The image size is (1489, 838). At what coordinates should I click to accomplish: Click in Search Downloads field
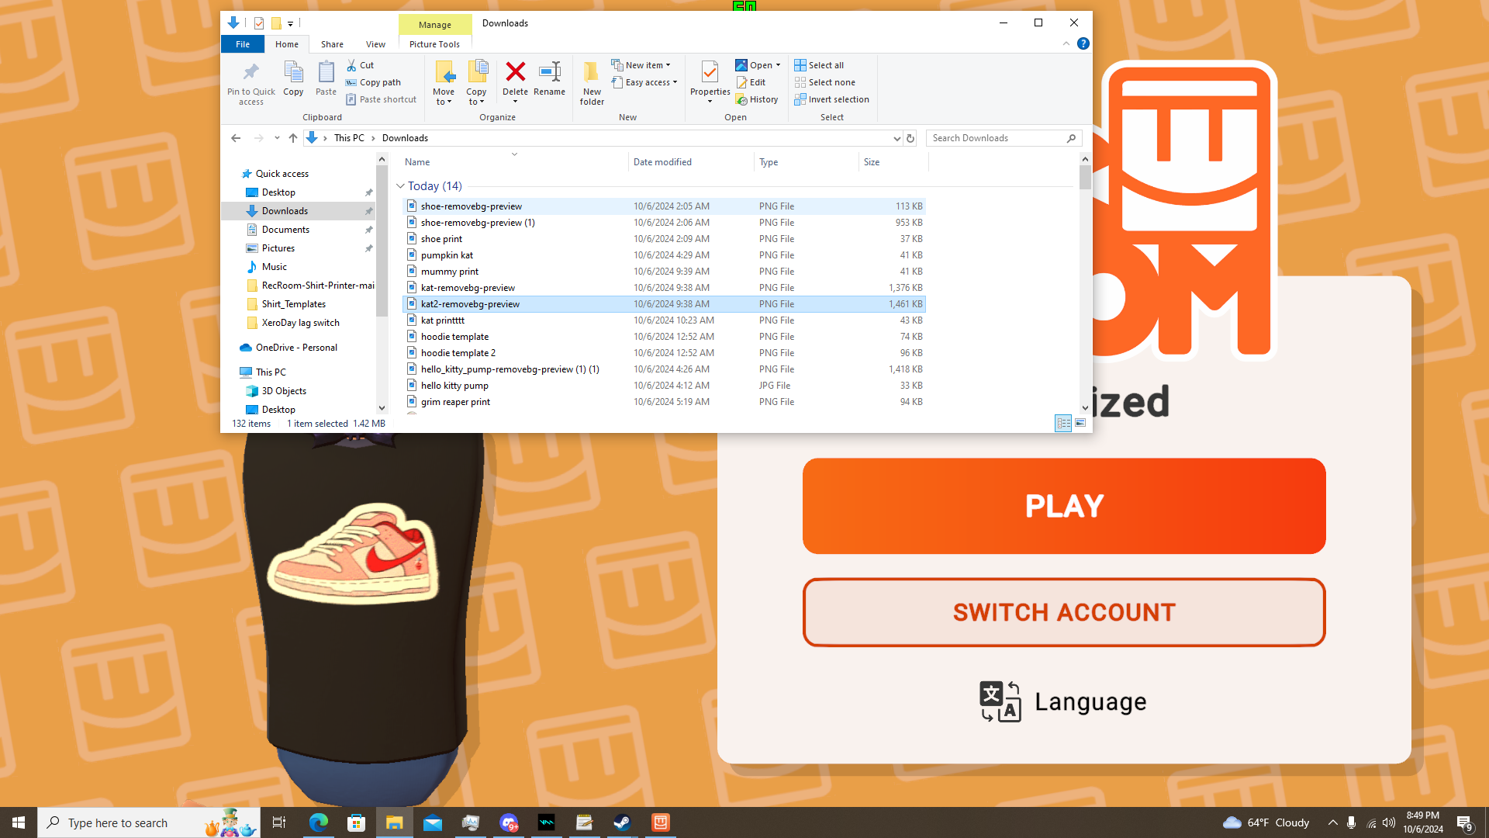coord(997,138)
